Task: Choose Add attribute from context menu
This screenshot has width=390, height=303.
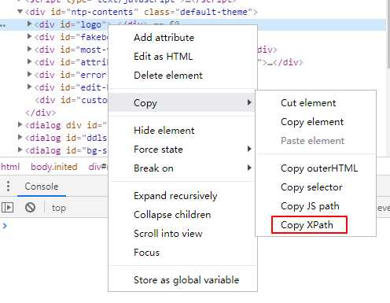Action: [164, 38]
